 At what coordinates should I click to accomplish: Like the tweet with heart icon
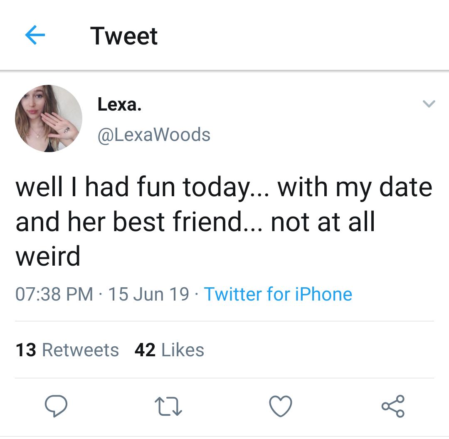(x=281, y=406)
